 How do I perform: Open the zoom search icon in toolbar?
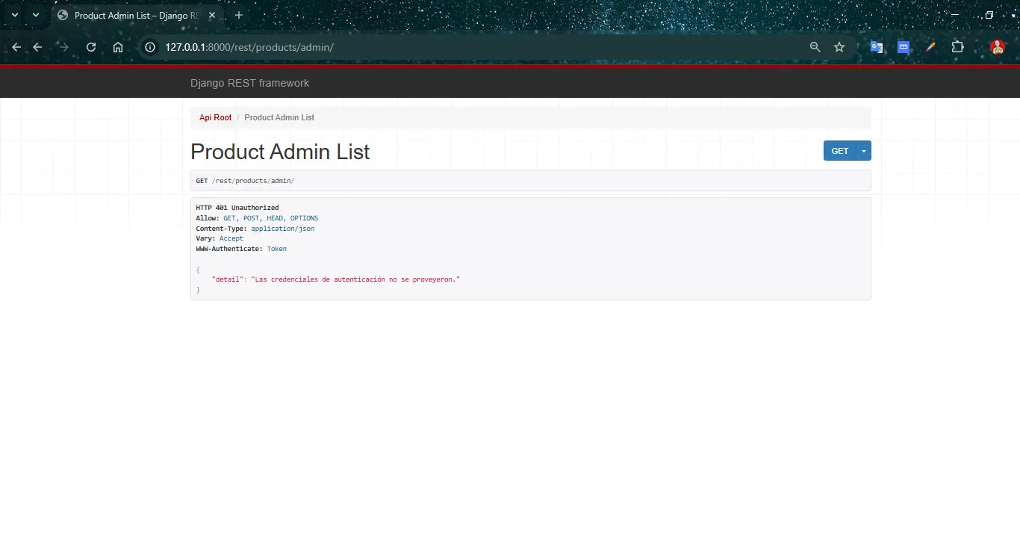coord(815,47)
